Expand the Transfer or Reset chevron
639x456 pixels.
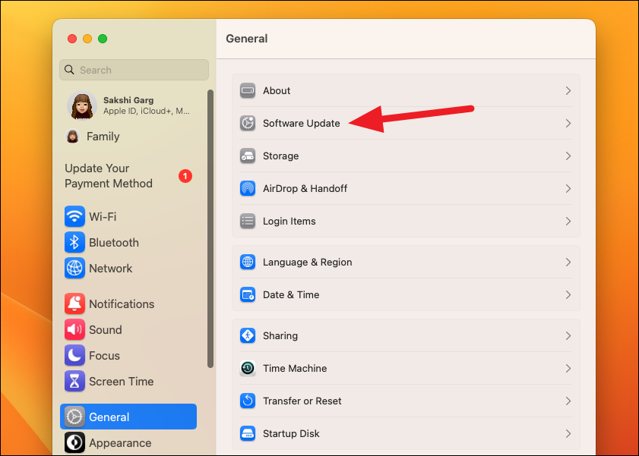pos(568,401)
